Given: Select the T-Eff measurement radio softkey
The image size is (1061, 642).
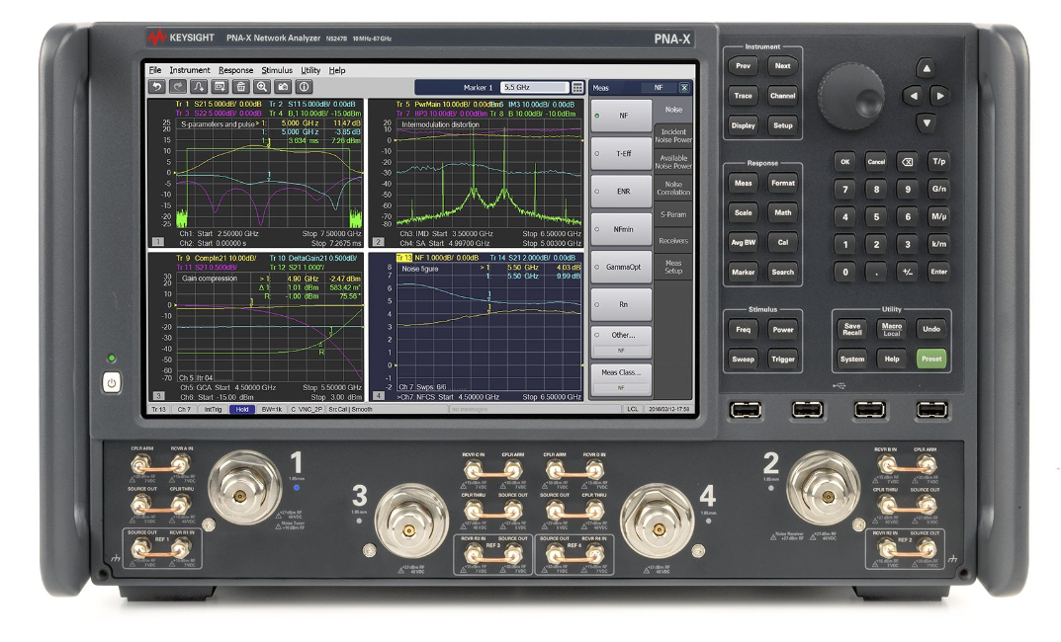Looking at the screenshot, I should pos(621,153).
